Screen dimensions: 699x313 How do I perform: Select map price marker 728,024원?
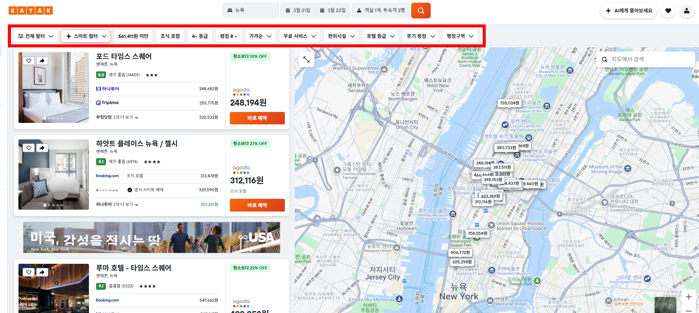coord(509,103)
